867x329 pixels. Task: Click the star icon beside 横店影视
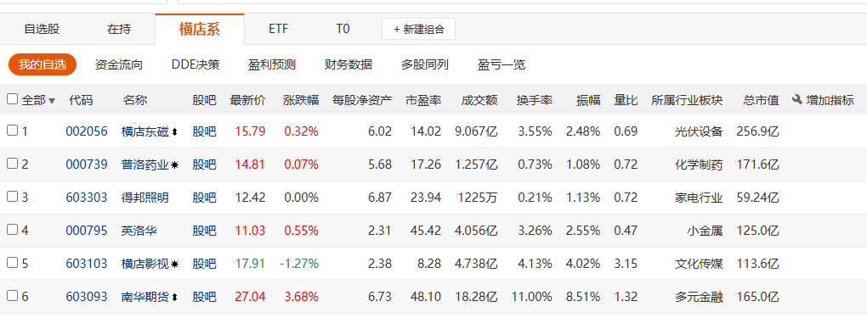[x=175, y=264]
